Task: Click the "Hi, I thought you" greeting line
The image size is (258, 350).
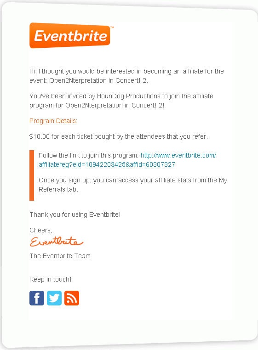Action: pos(126,71)
